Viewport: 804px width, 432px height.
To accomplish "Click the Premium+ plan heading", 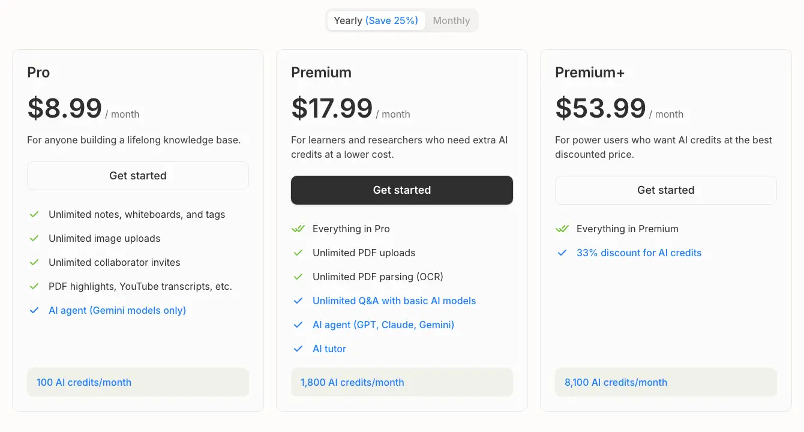I will point(590,73).
